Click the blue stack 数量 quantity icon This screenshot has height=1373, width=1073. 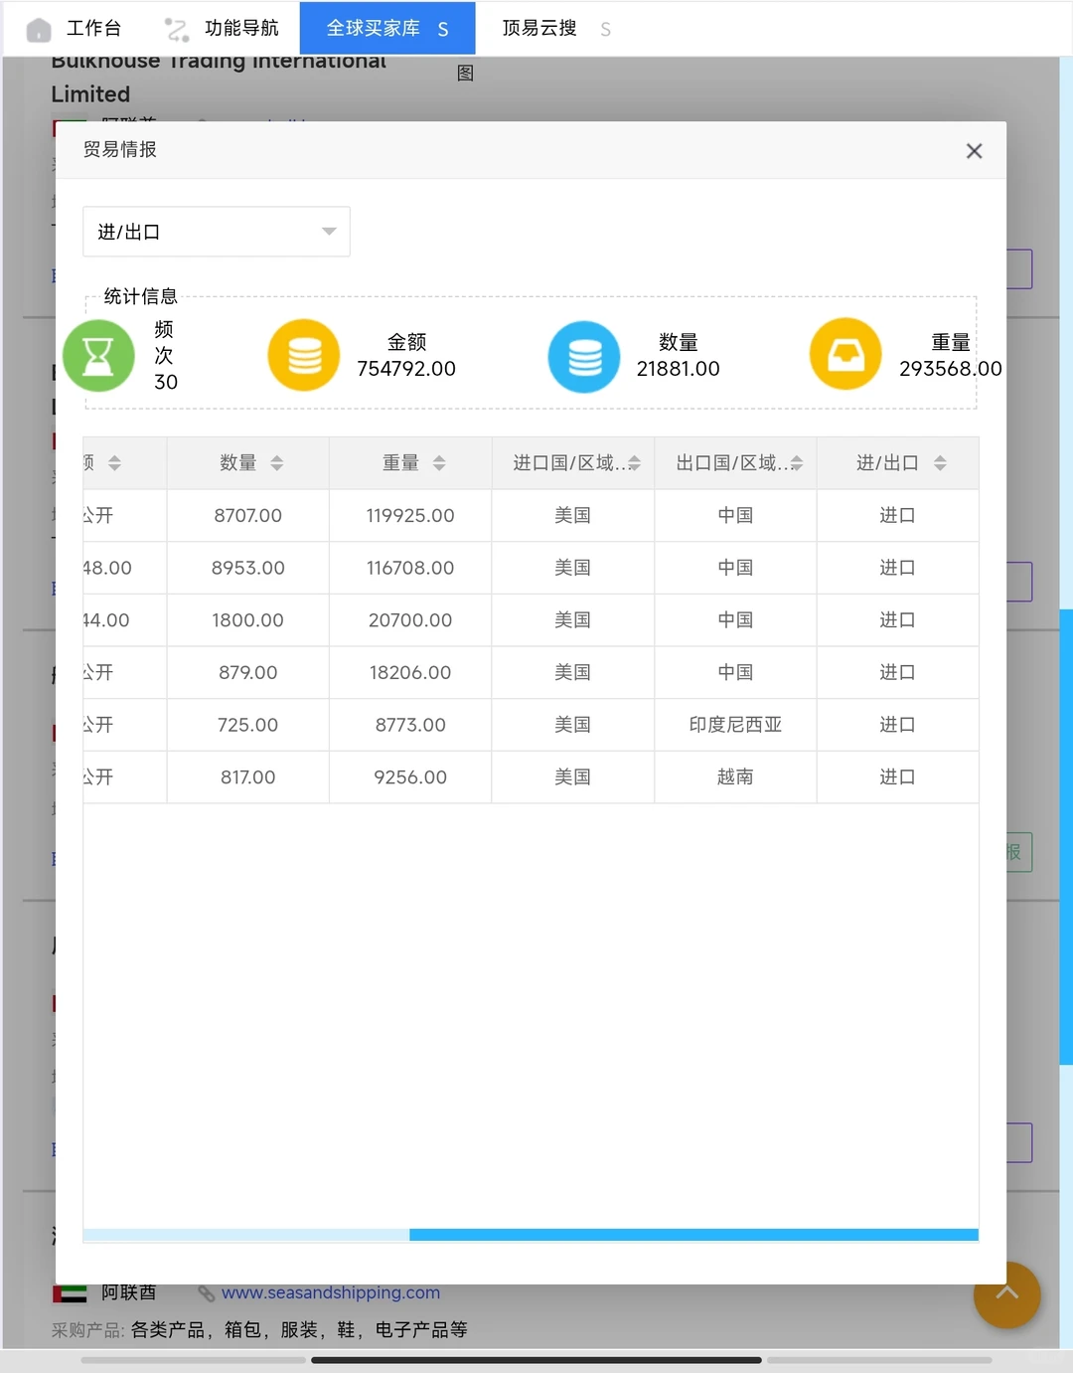[583, 357]
